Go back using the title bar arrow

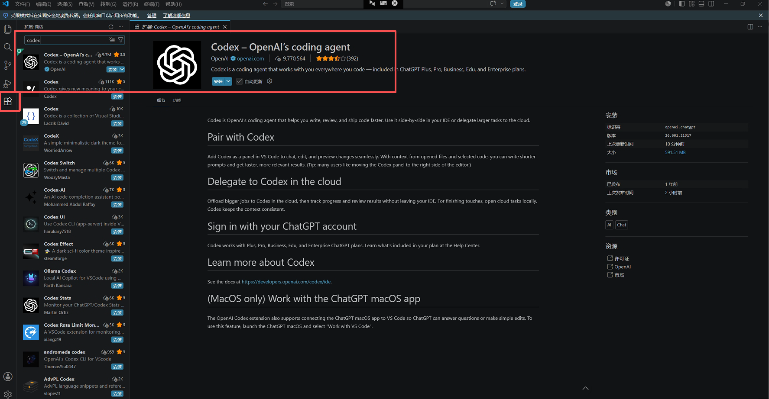click(x=266, y=4)
